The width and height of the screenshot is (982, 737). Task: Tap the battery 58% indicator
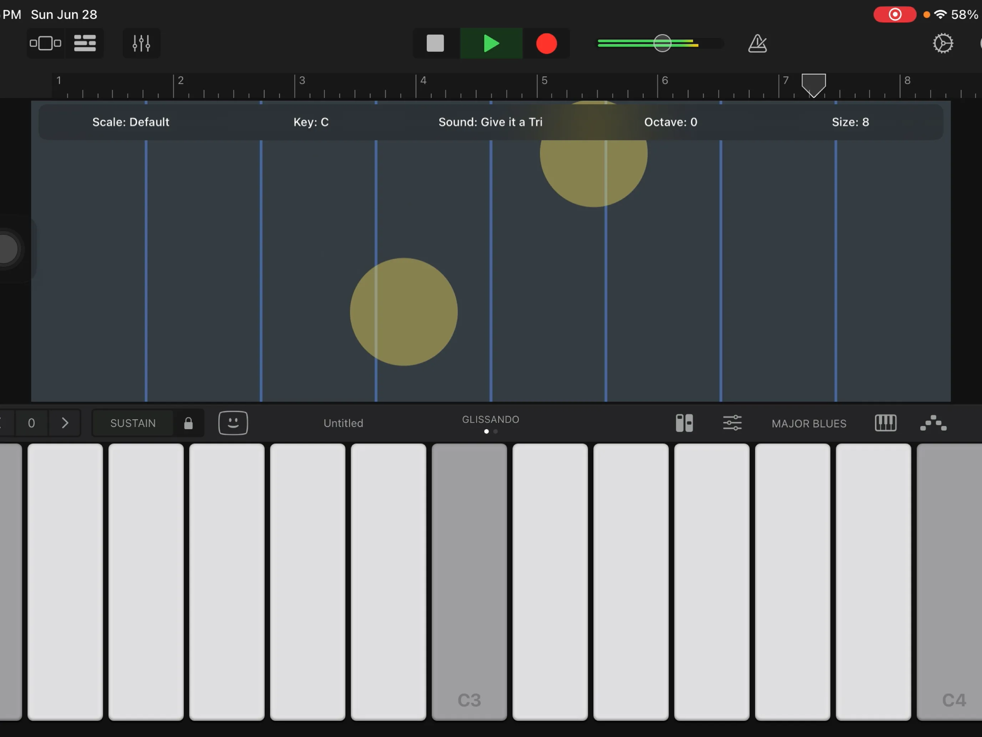[x=965, y=15]
